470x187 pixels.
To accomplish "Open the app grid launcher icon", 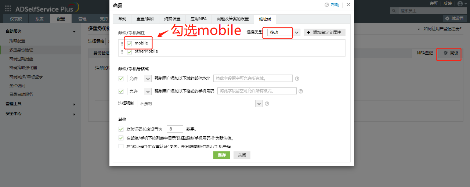I will tap(8, 8).
